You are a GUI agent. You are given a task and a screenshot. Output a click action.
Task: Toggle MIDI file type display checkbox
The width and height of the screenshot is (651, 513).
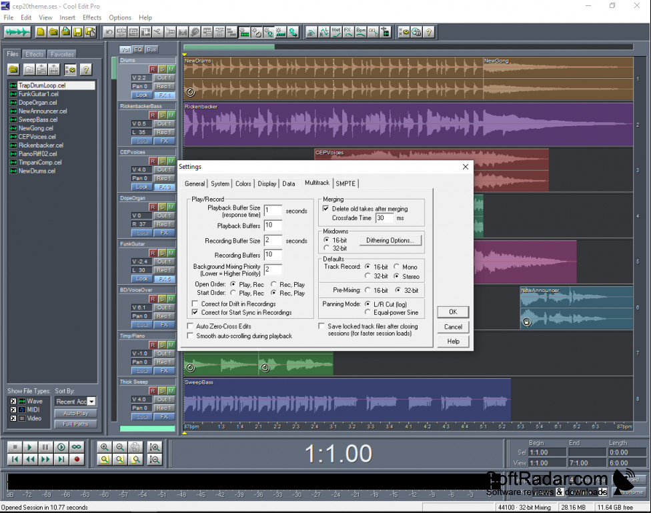point(13,410)
